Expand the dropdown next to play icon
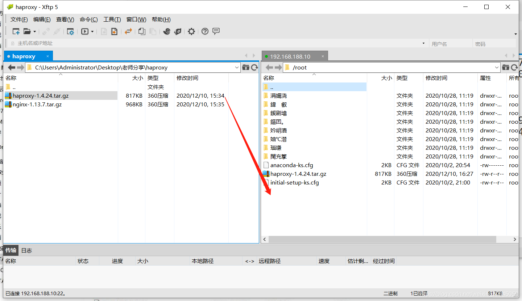 (x=92, y=32)
